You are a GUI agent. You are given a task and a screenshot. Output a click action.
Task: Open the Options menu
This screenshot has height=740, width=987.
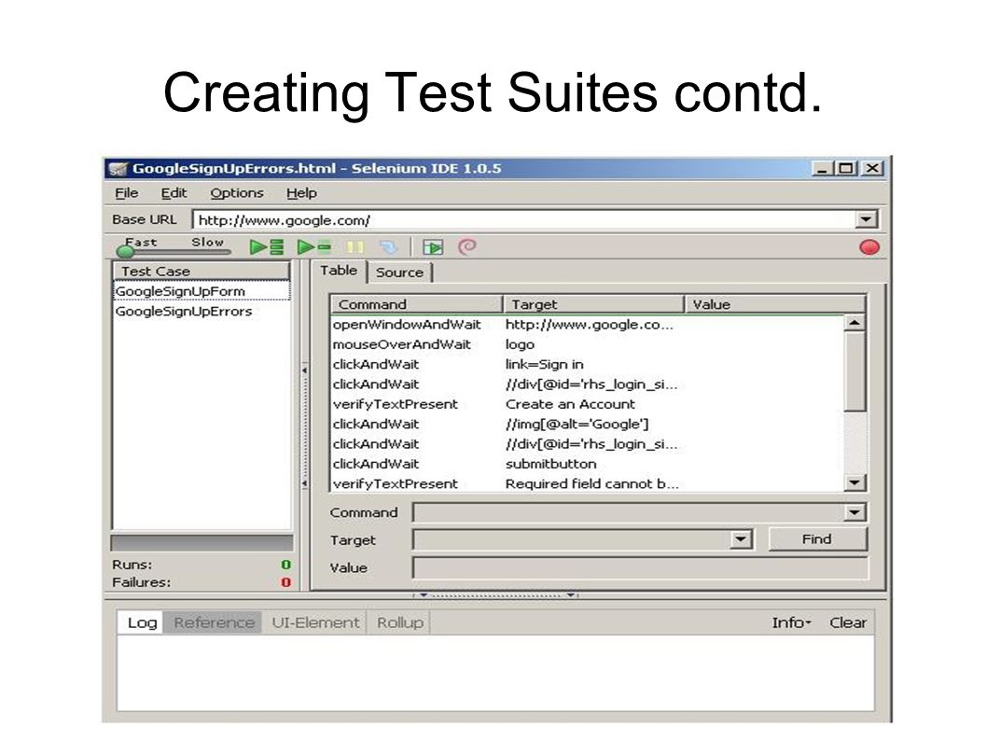click(x=237, y=193)
